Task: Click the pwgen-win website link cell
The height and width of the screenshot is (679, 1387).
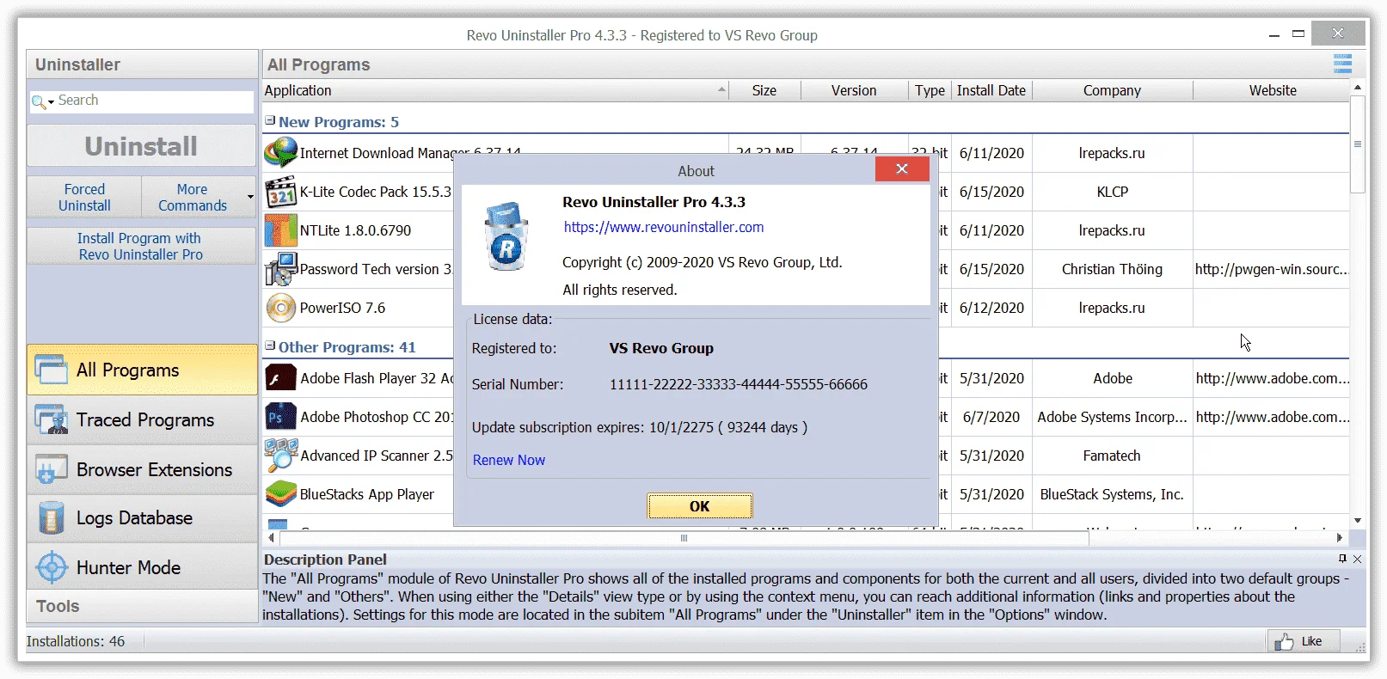Action: 1272,269
